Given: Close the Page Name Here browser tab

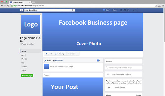Looking at the screenshot, I should pyautogui.click(x=30, y=2).
